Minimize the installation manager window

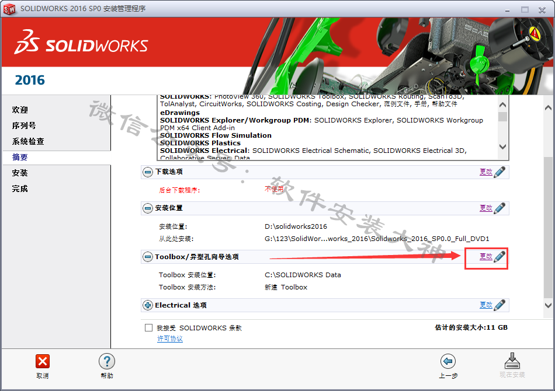pos(507,10)
